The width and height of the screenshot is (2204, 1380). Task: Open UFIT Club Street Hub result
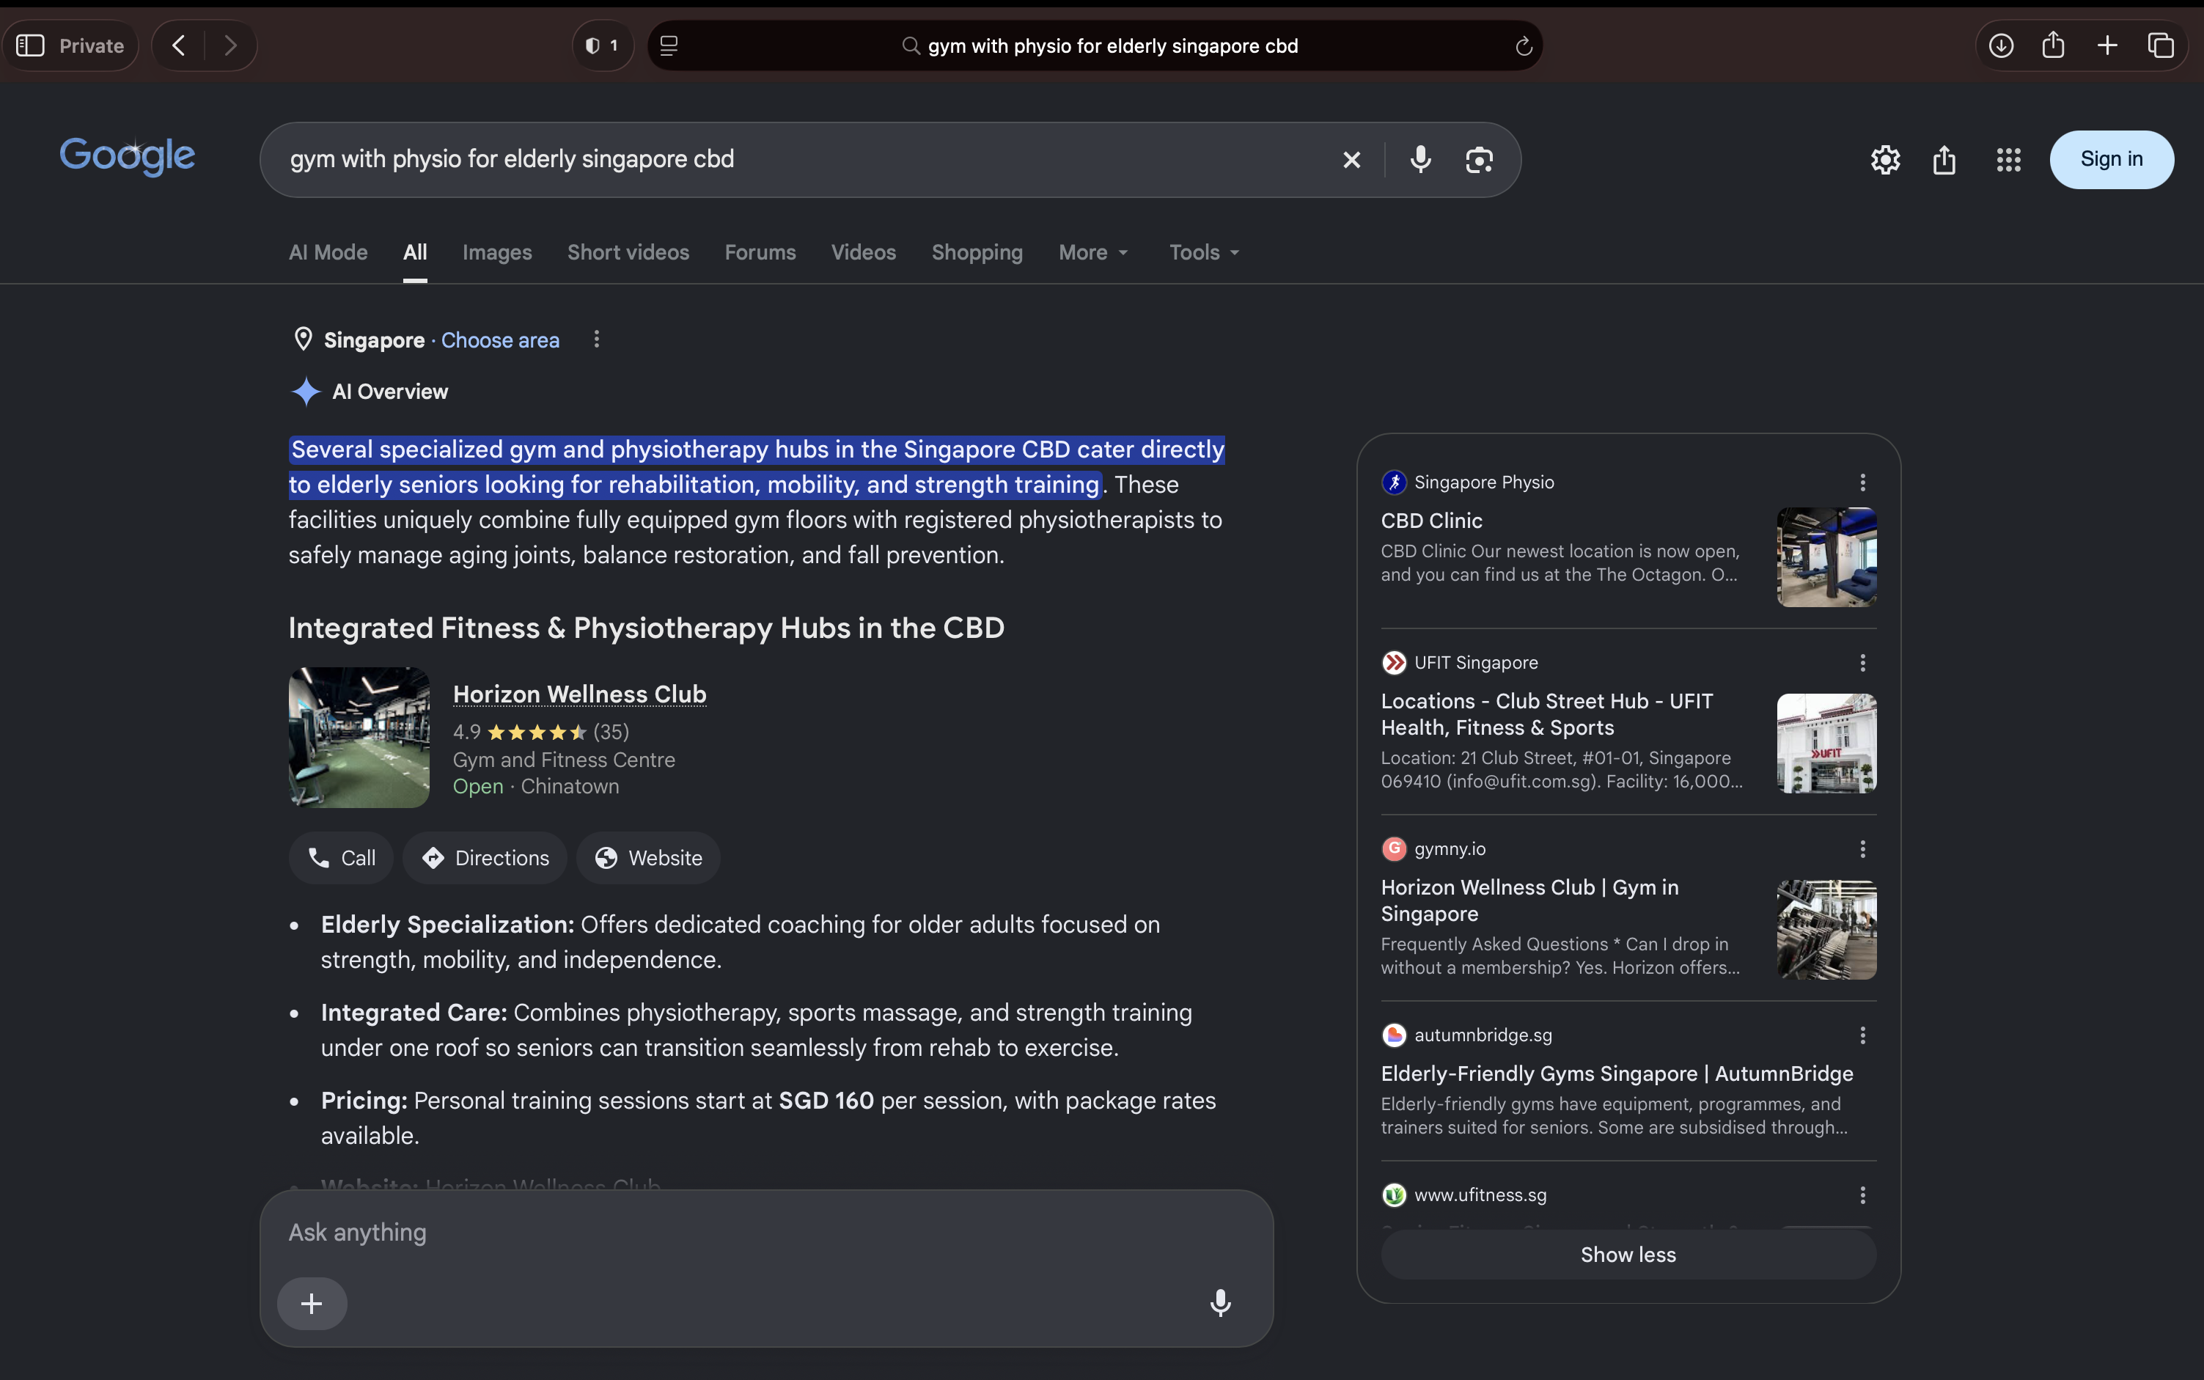(1547, 715)
